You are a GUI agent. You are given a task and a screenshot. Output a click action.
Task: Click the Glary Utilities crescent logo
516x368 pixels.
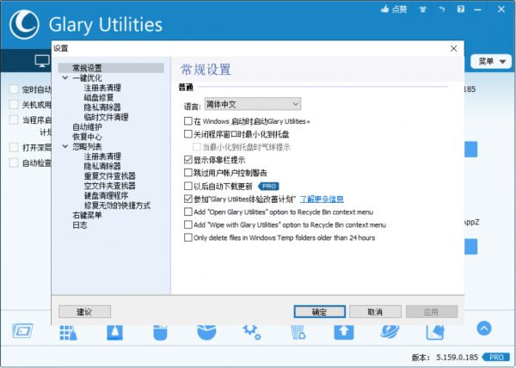(x=24, y=25)
